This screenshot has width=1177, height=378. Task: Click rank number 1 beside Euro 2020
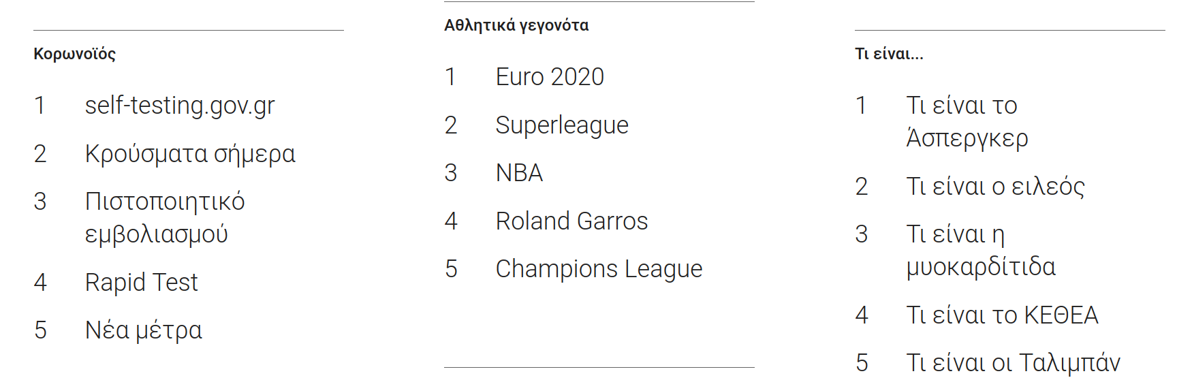point(450,77)
